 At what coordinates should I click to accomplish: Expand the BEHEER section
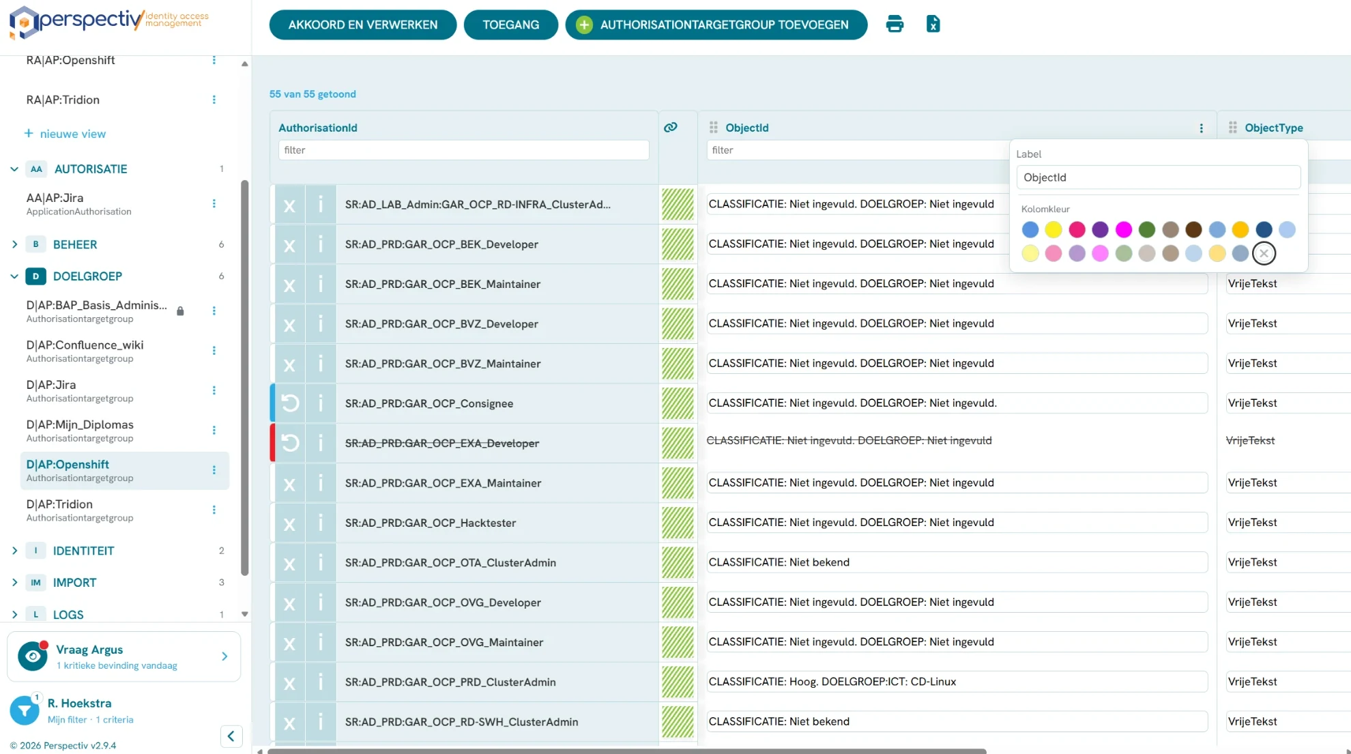[x=14, y=244]
